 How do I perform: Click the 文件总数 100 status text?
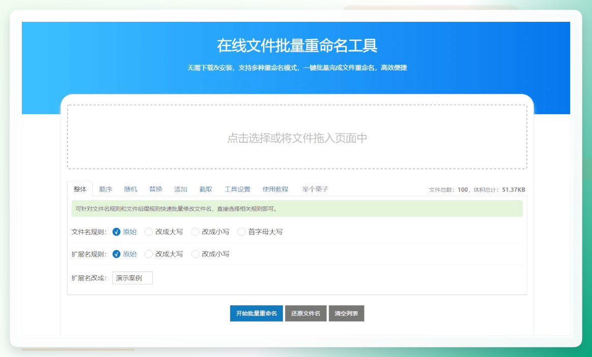[448, 190]
